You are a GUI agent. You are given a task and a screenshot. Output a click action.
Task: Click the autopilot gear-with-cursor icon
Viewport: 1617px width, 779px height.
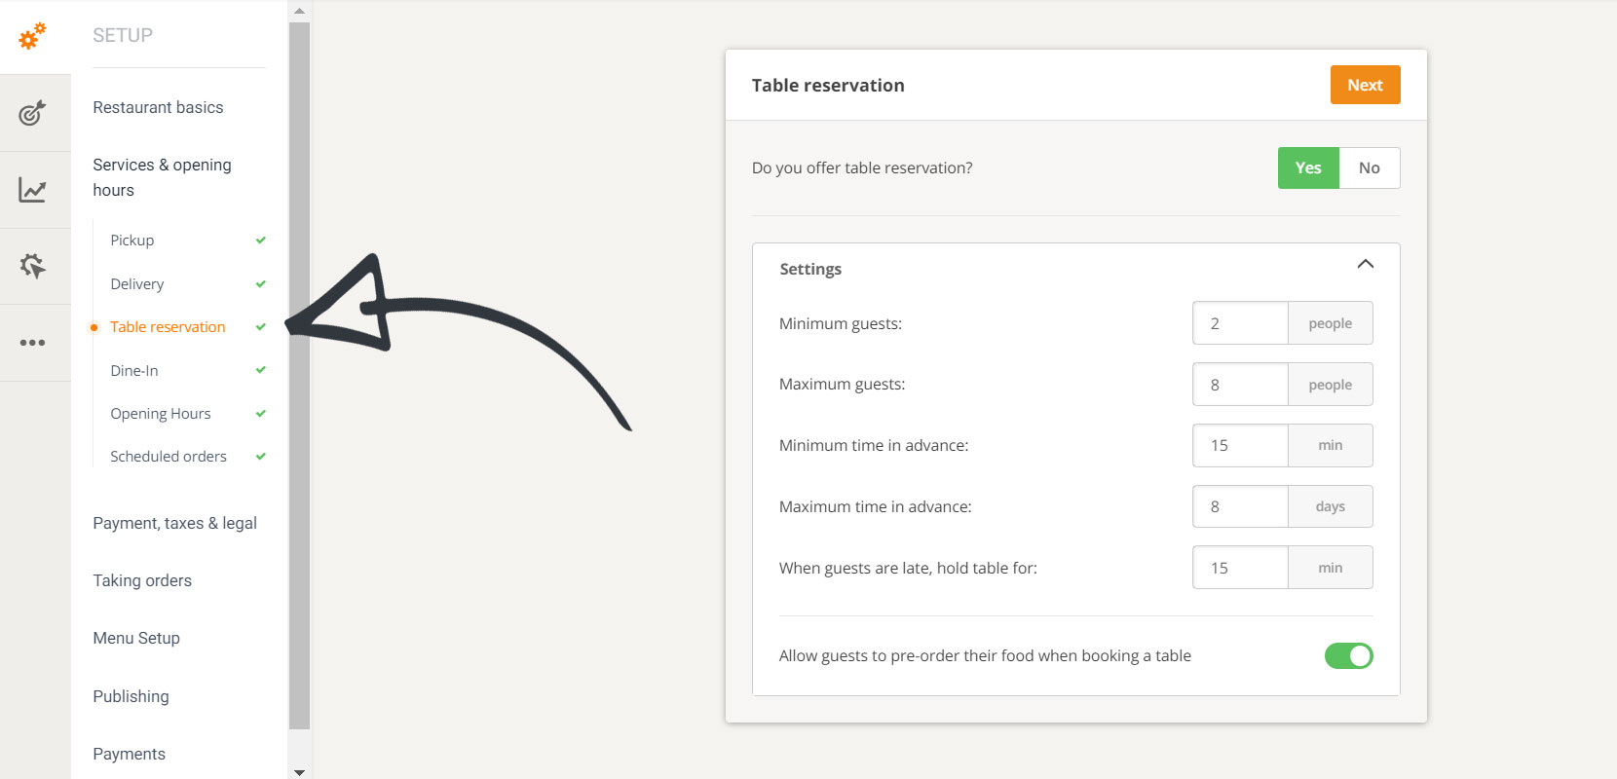point(32,265)
